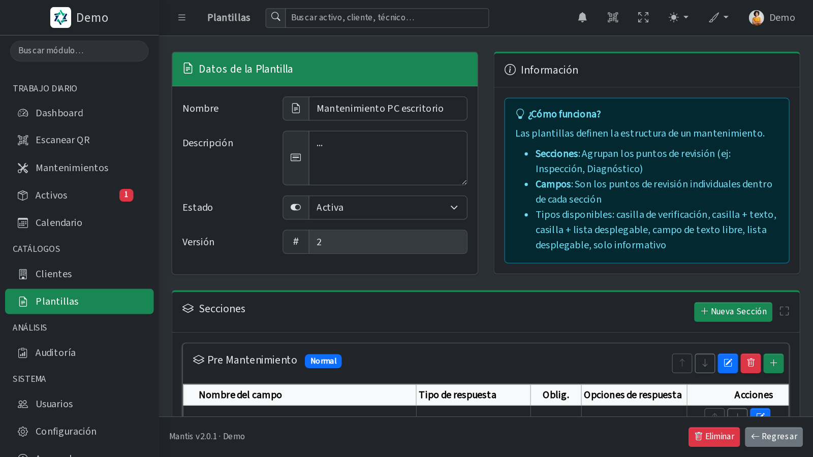Edit the Pre Mantenimiento section
Screen dimensions: 813x457
click(x=728, y=363)
